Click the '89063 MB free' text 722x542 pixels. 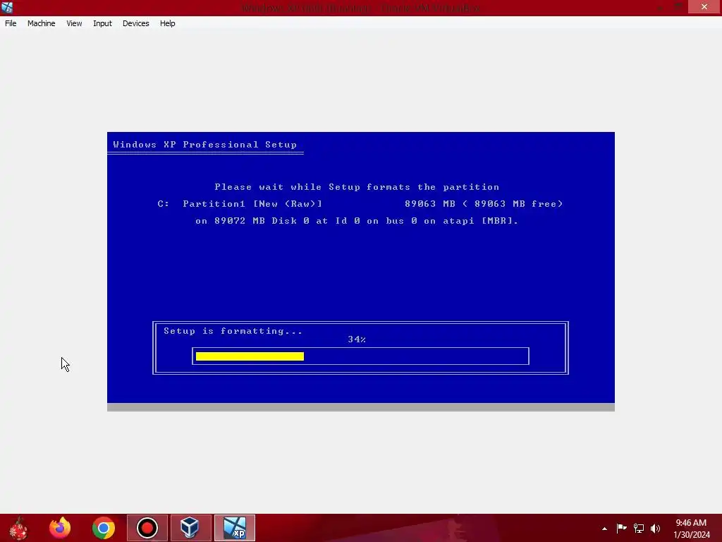coord(515,204)
